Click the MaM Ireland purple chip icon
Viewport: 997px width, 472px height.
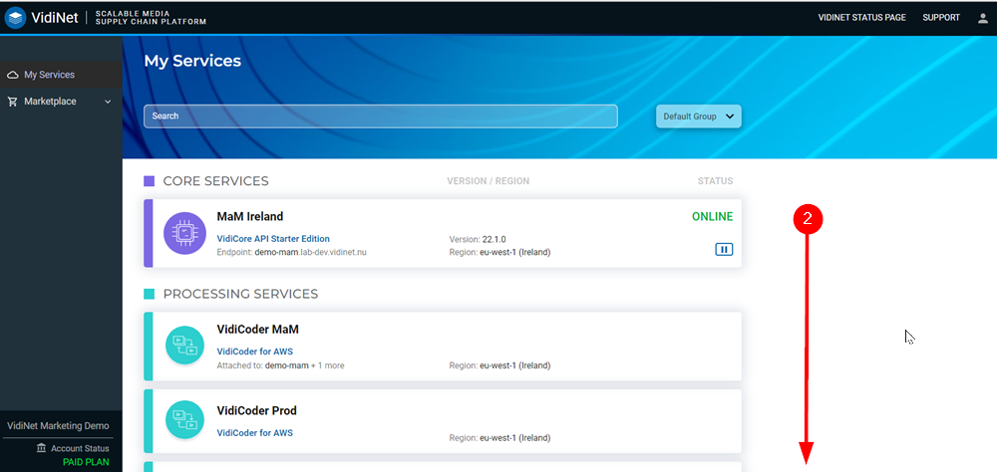pyautogui.click(x=184, y=233)
